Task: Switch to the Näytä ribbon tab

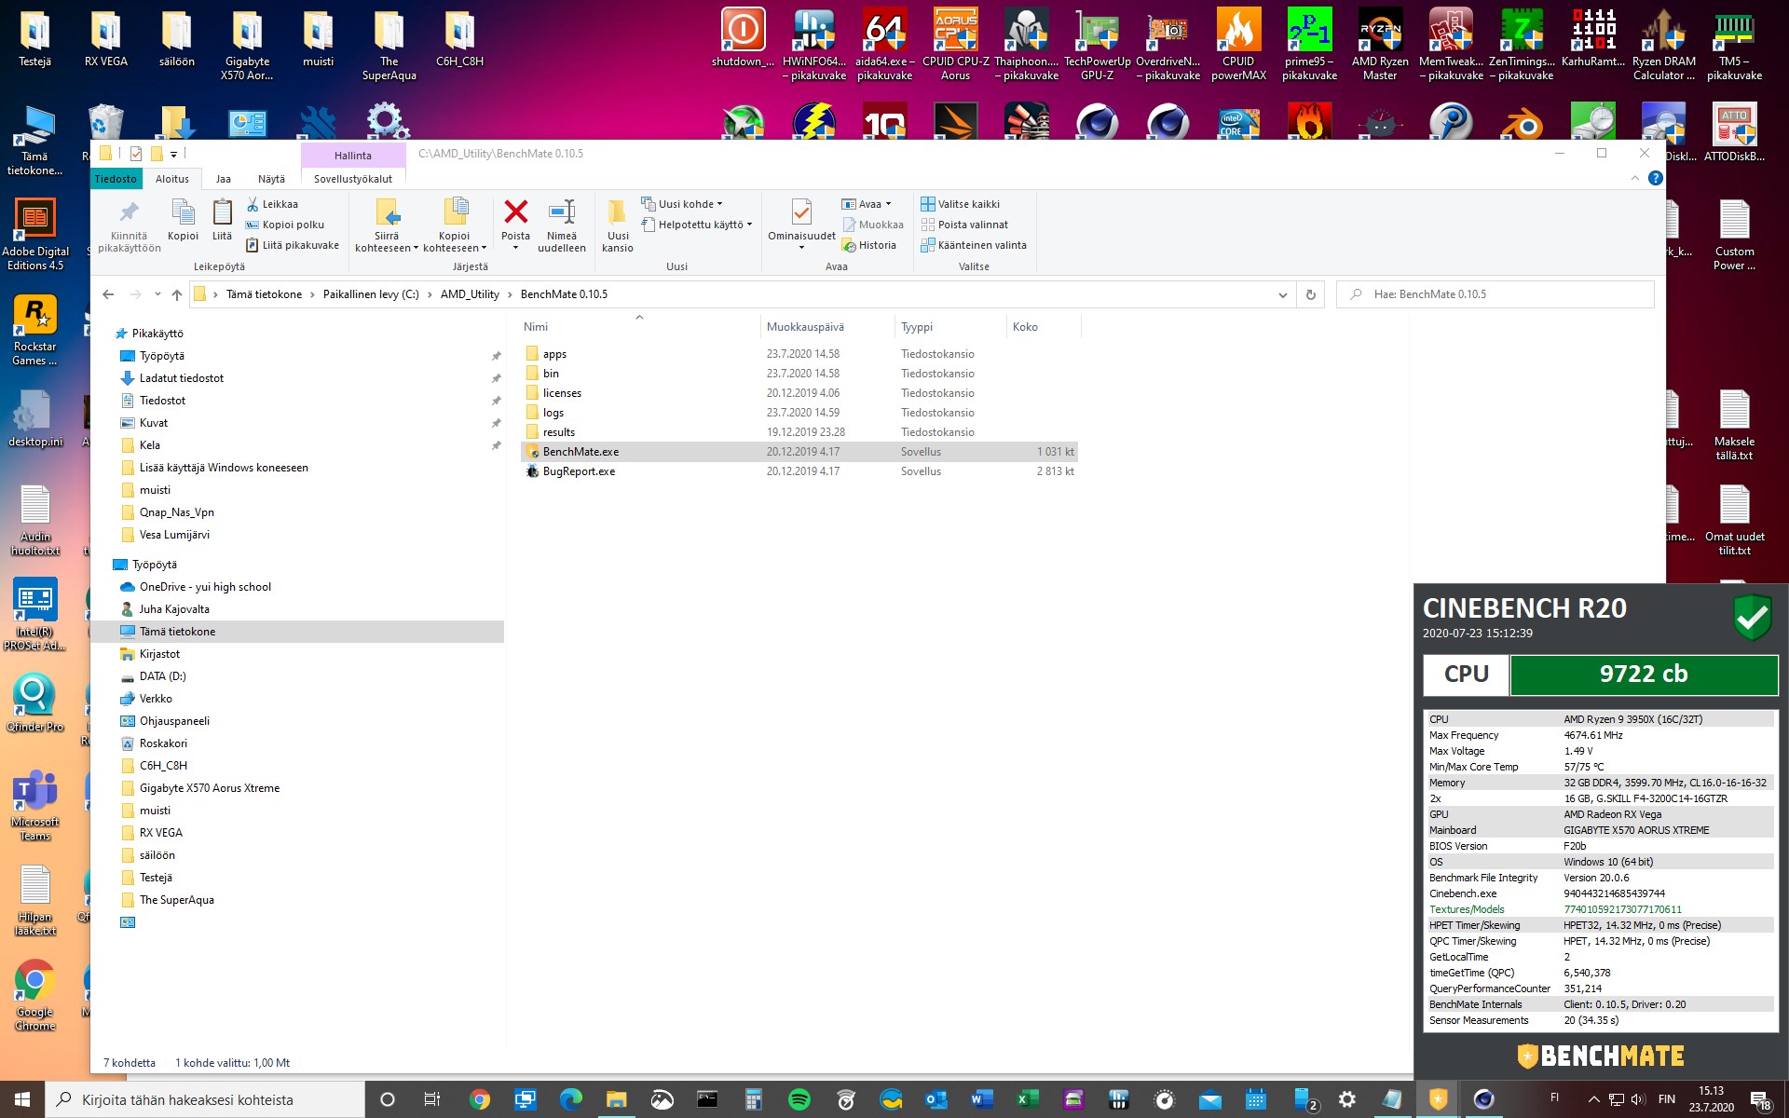Action: (x=271, y=179)
